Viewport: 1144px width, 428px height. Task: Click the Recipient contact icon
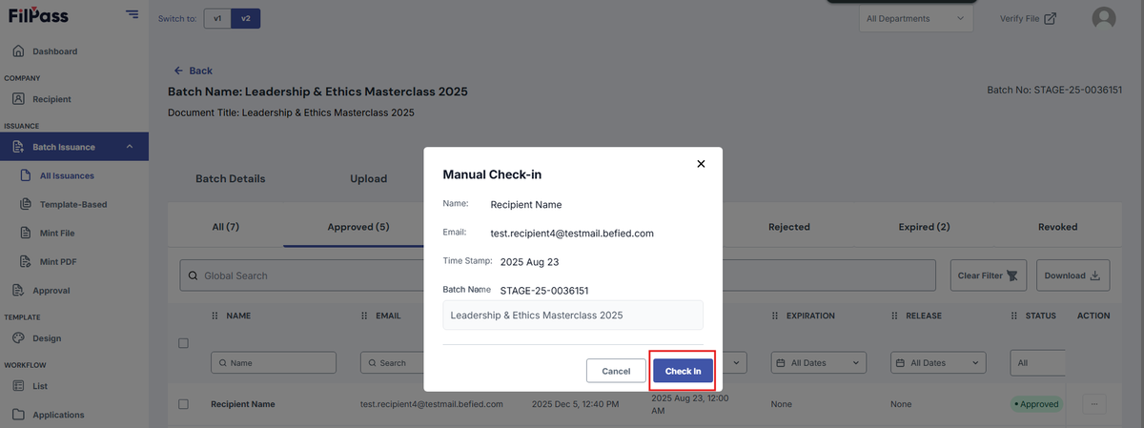18,99
